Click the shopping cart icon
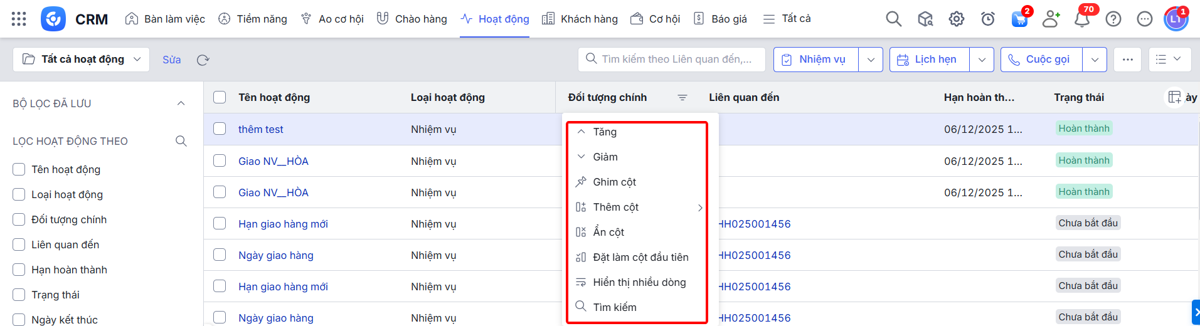This screenshot has height=326, width=1200. click(x=1019, y=19)
